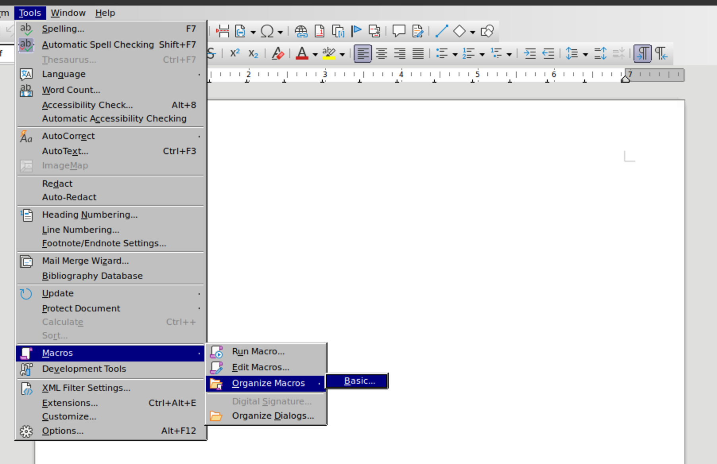Choose Word Count from Tools menu
The width and height of the screenshot is (717, 464).
click(x=111, y=90)
